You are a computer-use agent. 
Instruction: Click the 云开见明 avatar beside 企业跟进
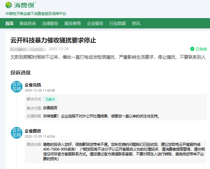pos(17,133)
